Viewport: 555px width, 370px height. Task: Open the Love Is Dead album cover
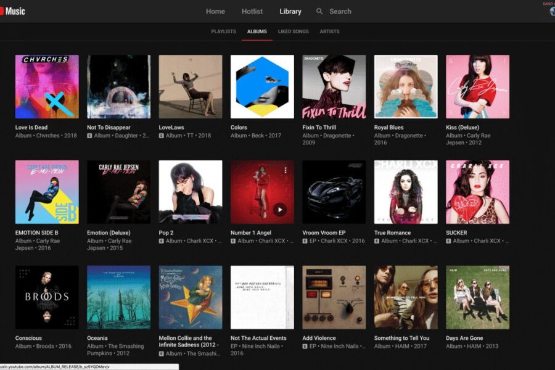[x=47, y=86]
